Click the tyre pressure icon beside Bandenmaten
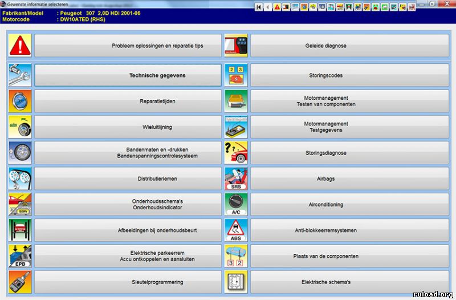Screen dimensions: 456x300 (20, 153)
